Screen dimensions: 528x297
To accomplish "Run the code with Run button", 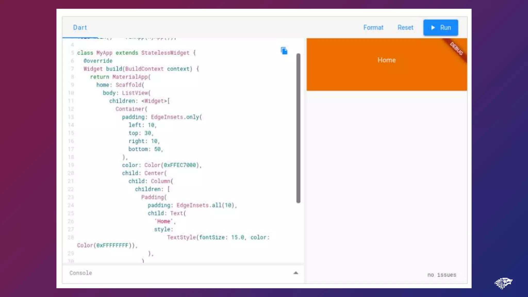I will [440, 28].
